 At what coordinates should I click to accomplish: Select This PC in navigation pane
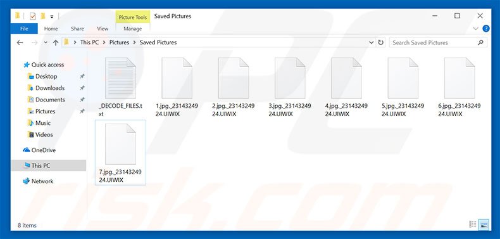coord(49,165)
